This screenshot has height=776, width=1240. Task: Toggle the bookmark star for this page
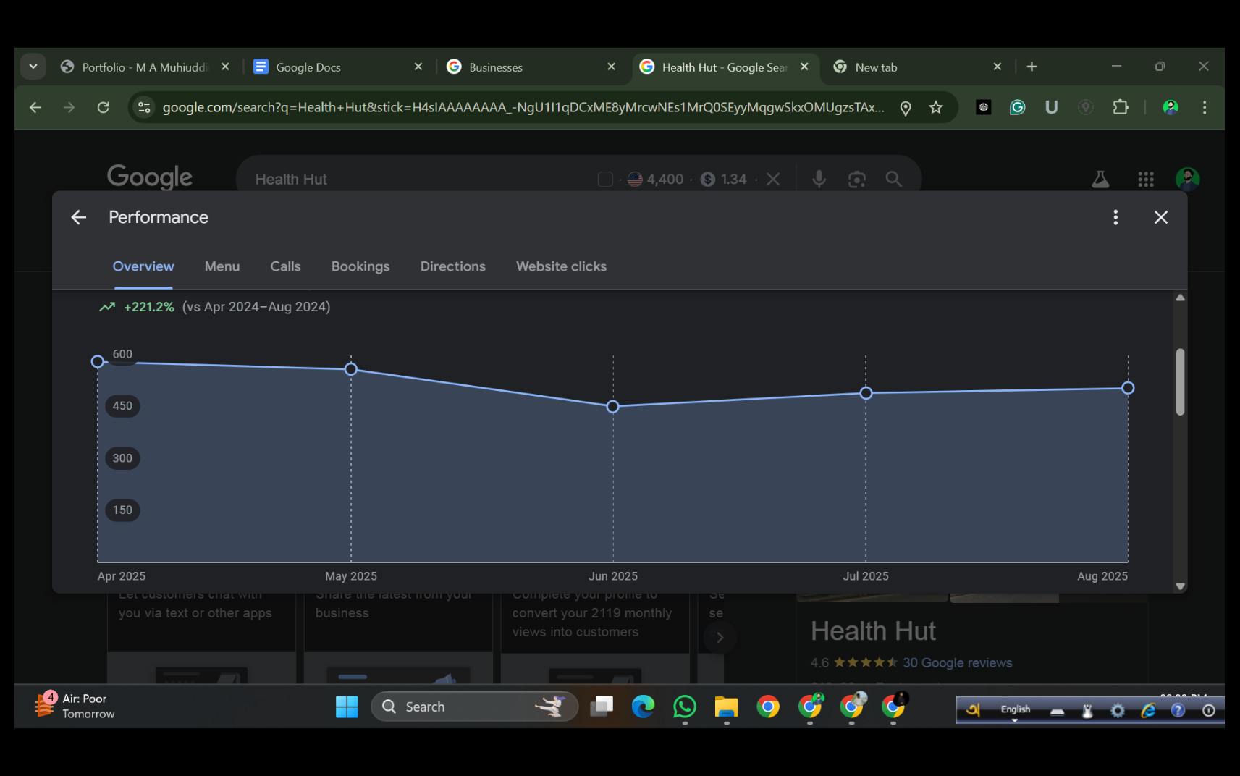tap(936, 107)
